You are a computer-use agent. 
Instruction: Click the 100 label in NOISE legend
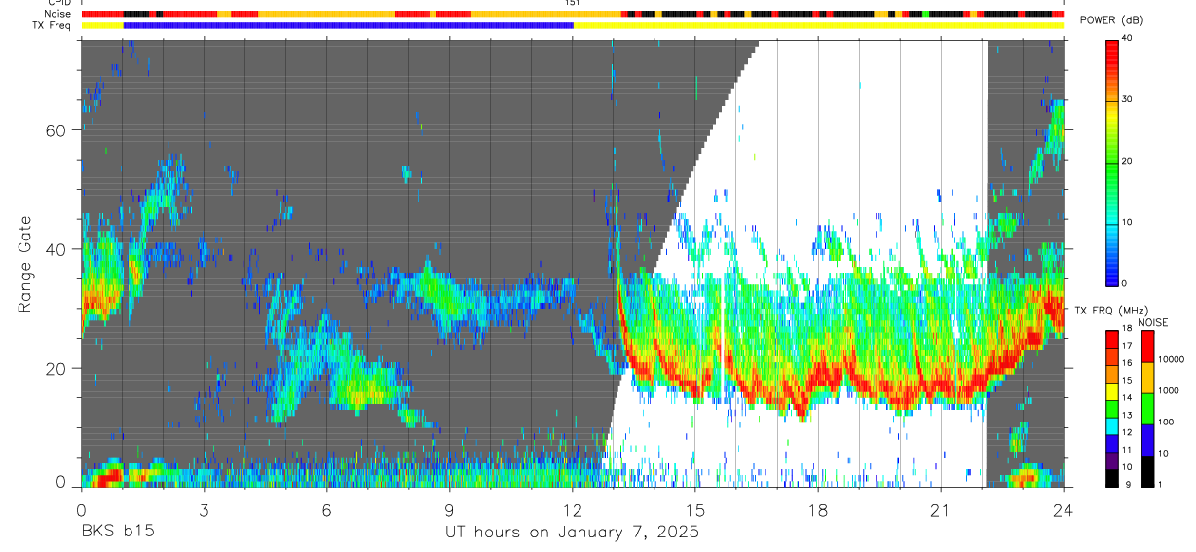pos(1167,423)
